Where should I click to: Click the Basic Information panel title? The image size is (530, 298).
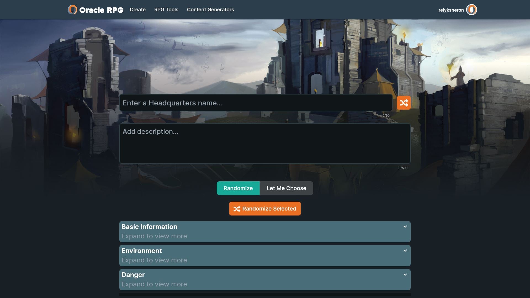(x=149, y=227)
